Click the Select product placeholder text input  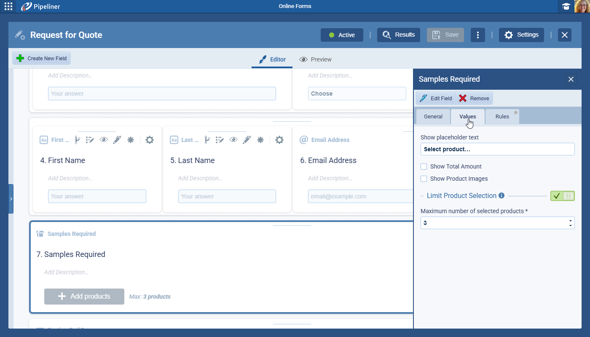pos(497,149)
